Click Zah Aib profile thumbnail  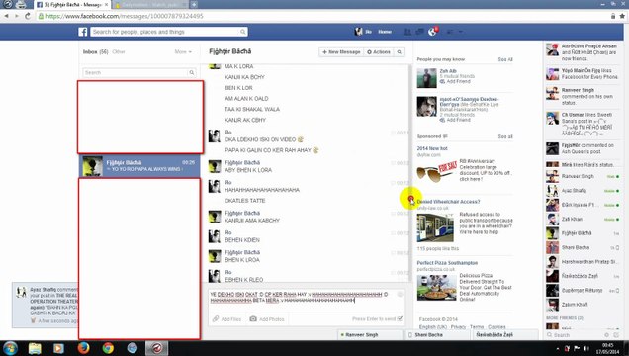pyautogui.click(x=426, y=78)
